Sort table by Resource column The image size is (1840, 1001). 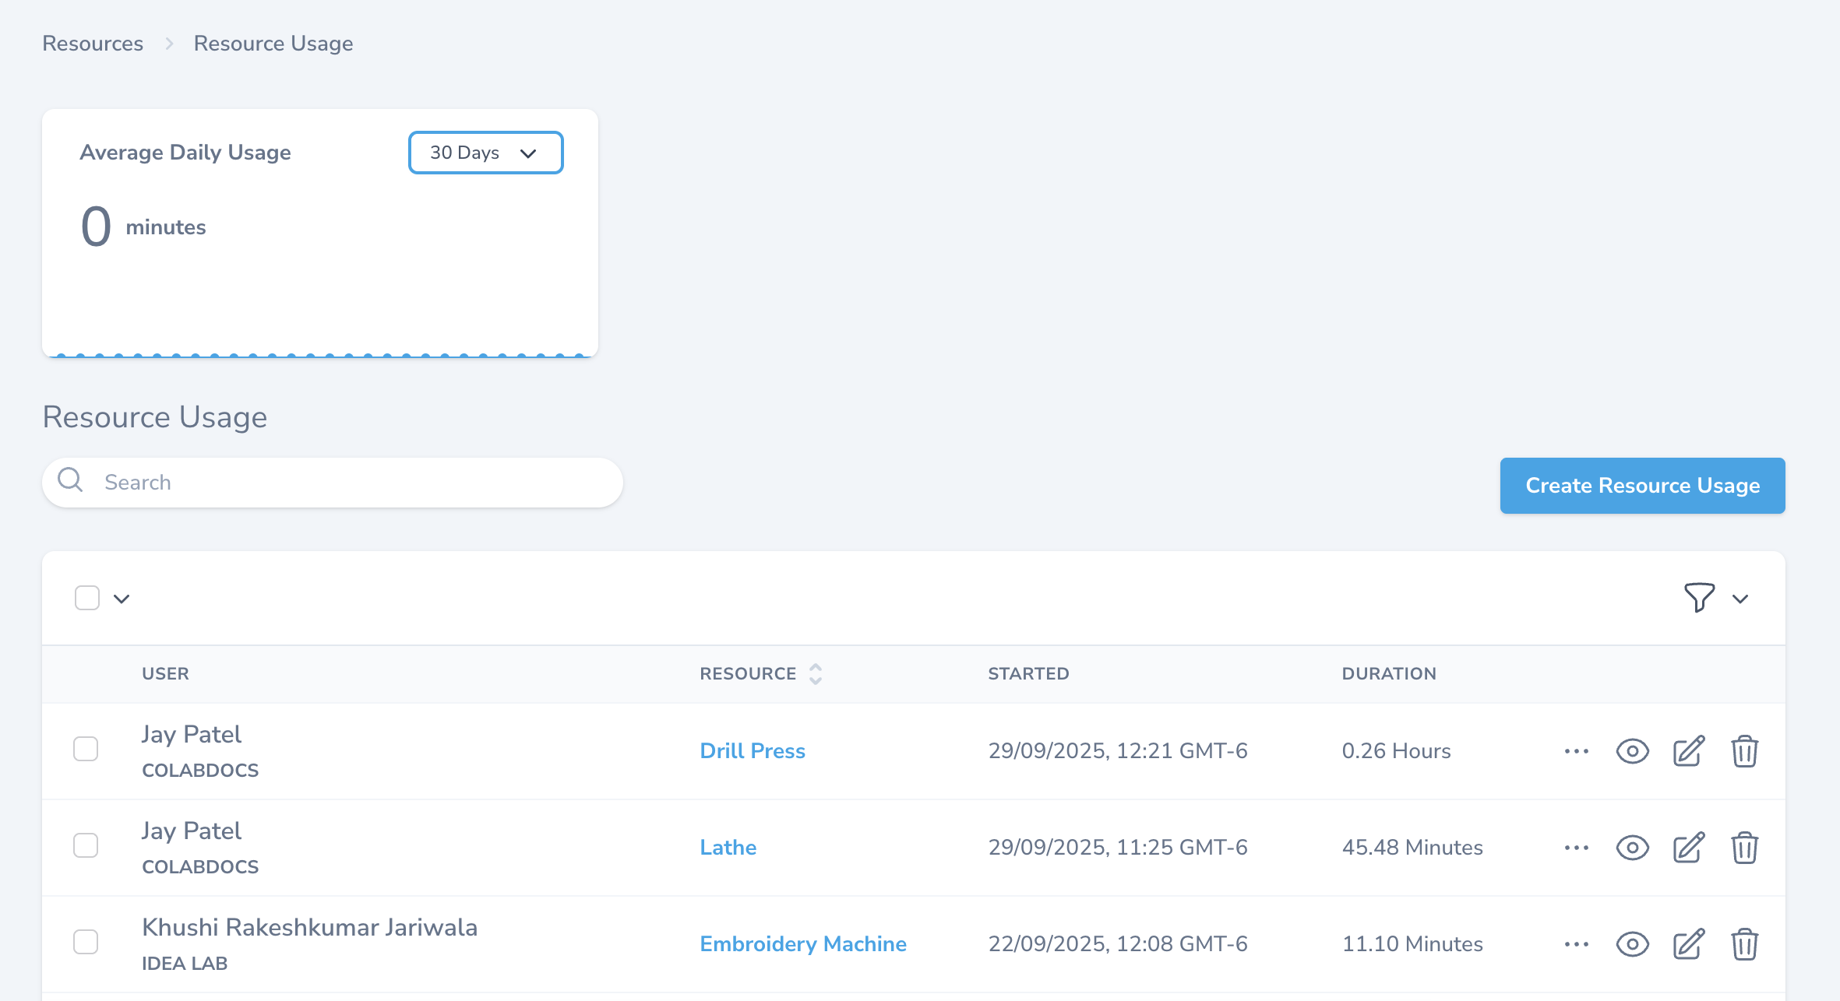(815, 673)
